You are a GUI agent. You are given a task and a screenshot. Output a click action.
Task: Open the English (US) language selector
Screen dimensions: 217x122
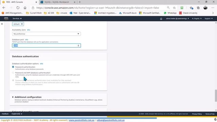pyautogui.click(x=17, y=114)
